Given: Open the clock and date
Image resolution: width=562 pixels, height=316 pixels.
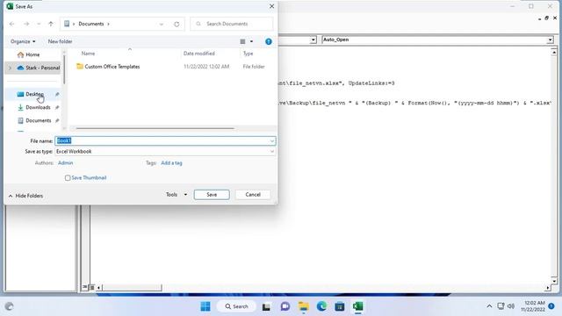Looking at the screenshot, I should (x=533, y=306).
